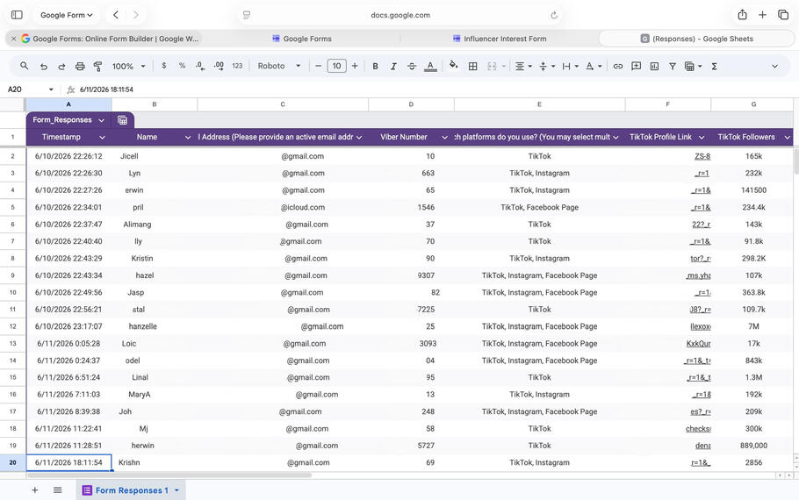Click the Name box showing A20
This screenshot has height=500, width=799.
(30, 89)
